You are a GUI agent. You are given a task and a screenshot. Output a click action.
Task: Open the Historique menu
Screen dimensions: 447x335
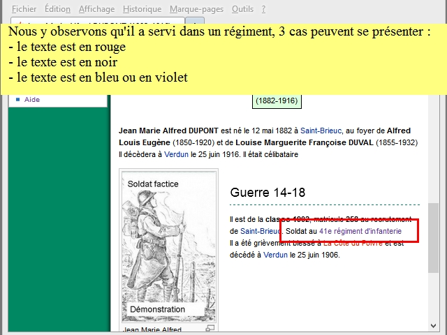(142, 9)
